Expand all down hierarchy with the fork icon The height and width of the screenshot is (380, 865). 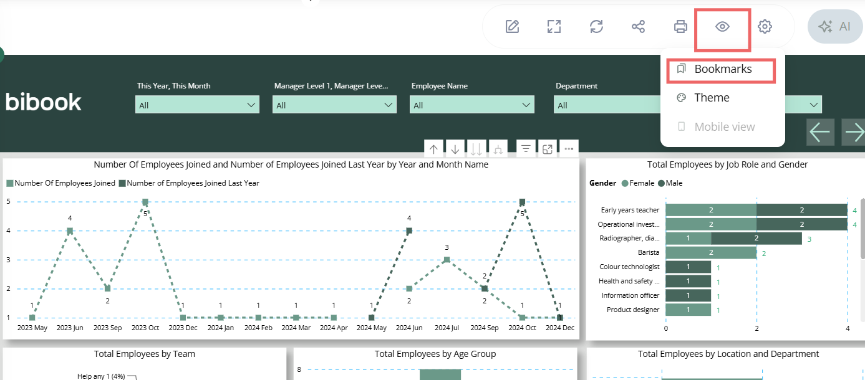[x=498, y=150]
